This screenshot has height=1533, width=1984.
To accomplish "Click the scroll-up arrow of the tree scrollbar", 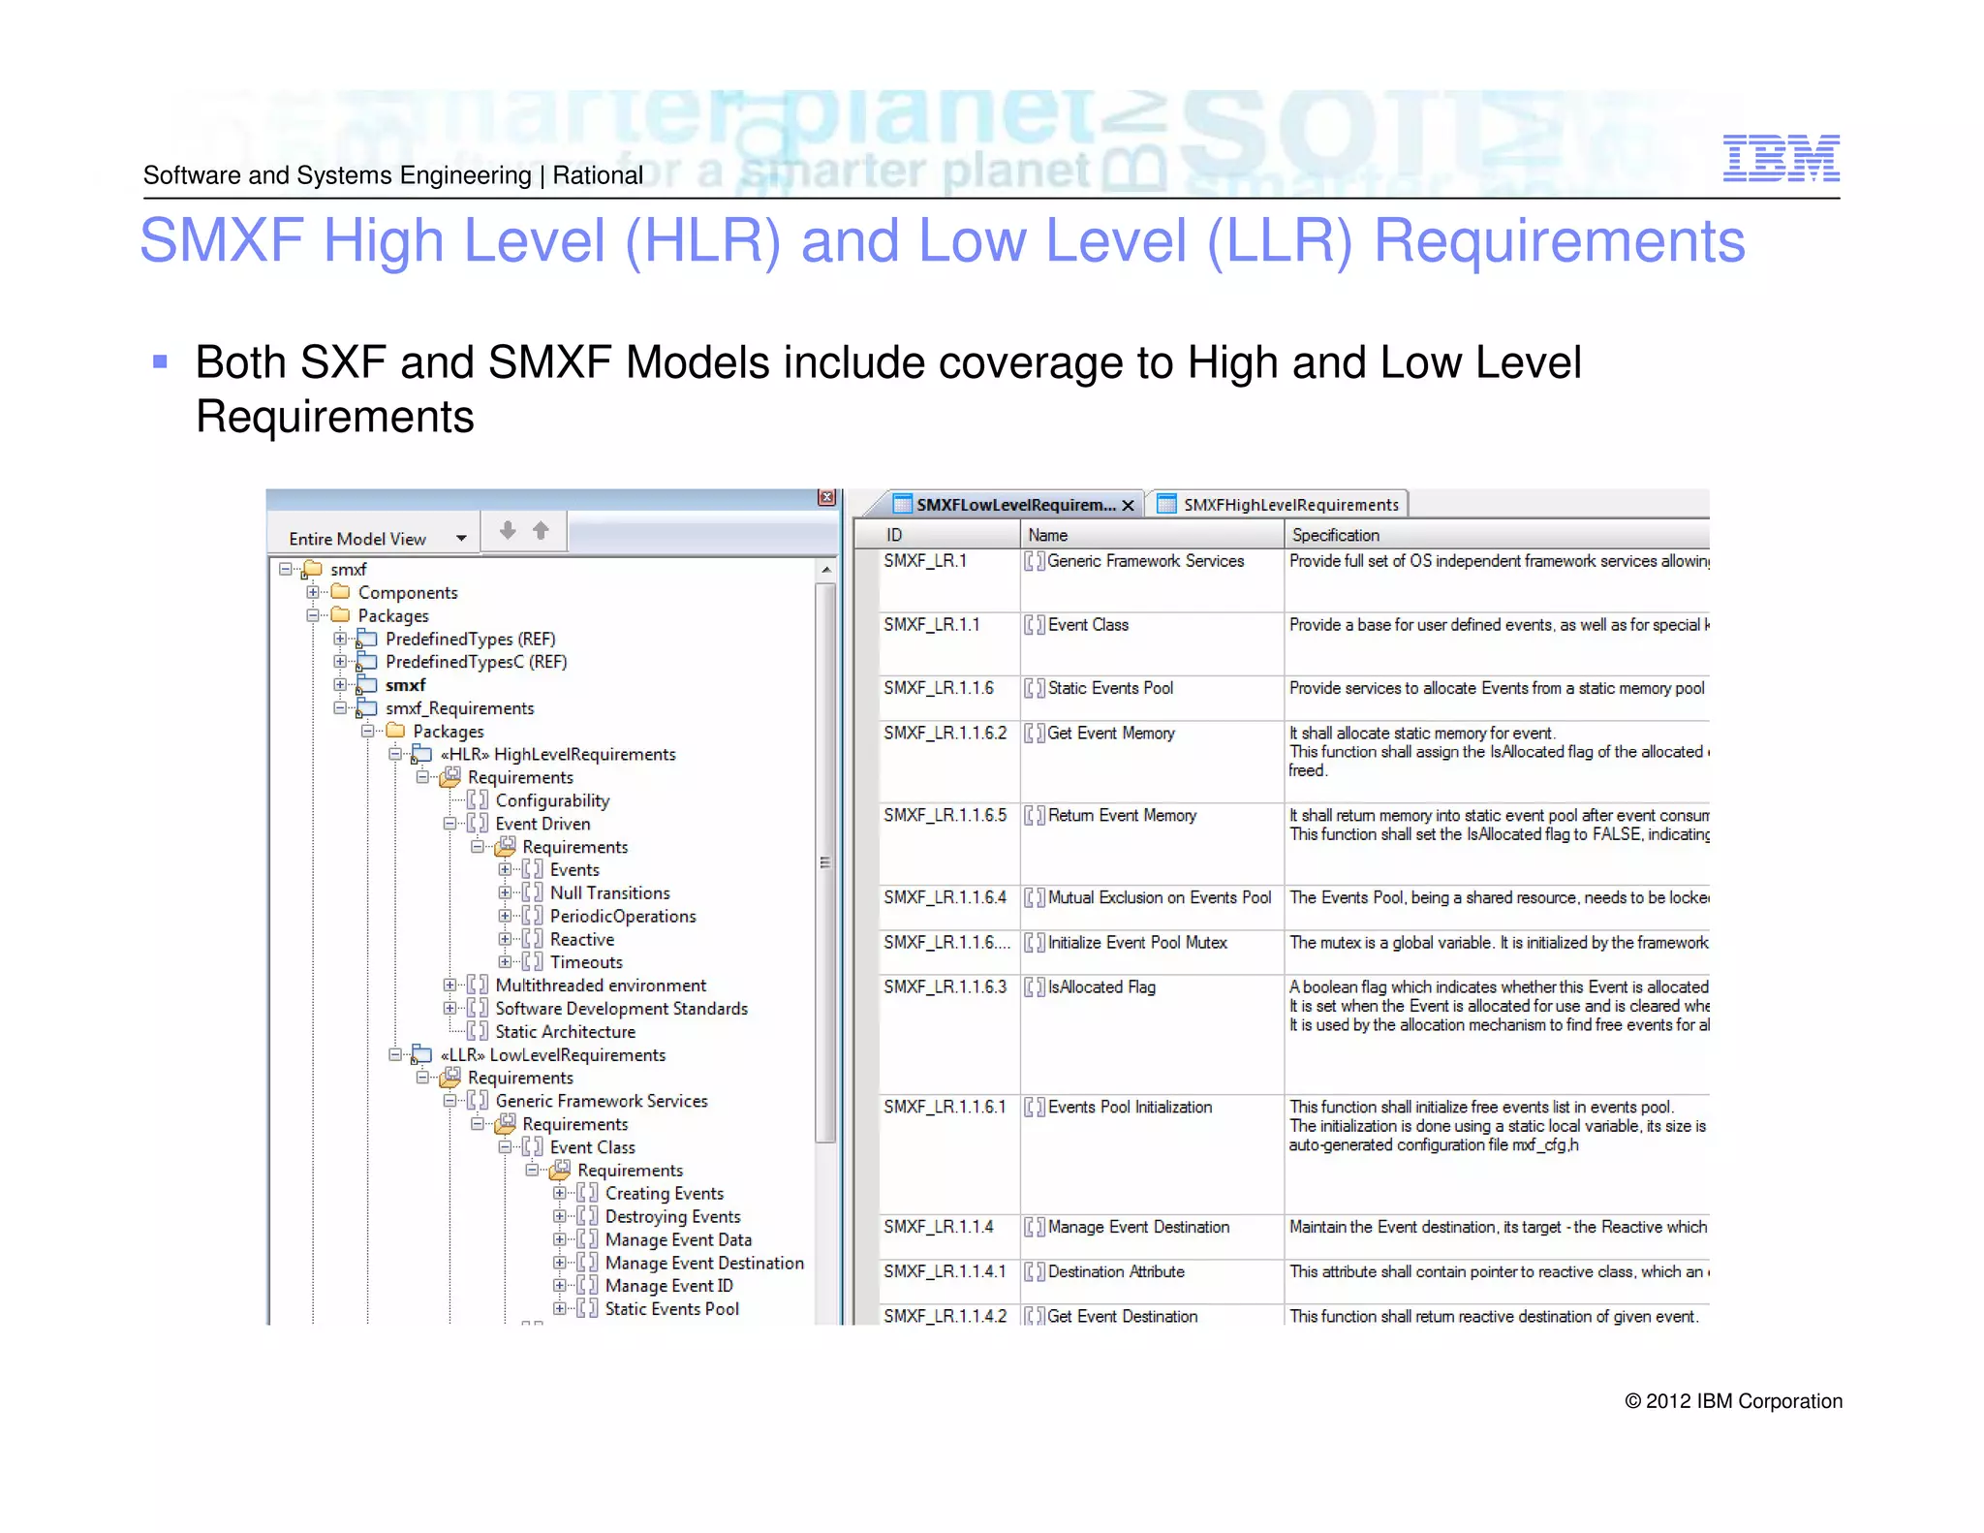I will pos(825,570).
